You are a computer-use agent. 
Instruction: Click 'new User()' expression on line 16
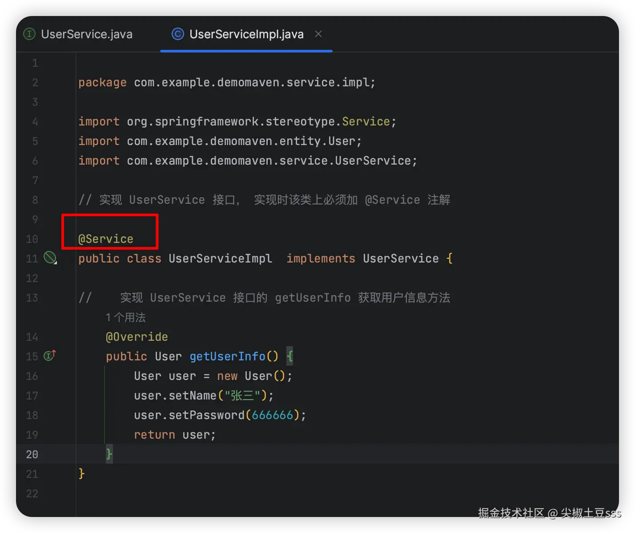(251, 376)
